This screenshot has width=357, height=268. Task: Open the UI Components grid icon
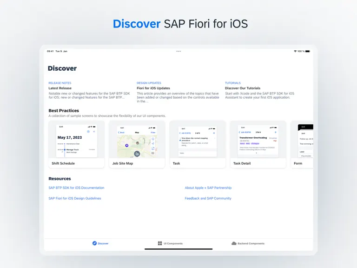point(160,243)
